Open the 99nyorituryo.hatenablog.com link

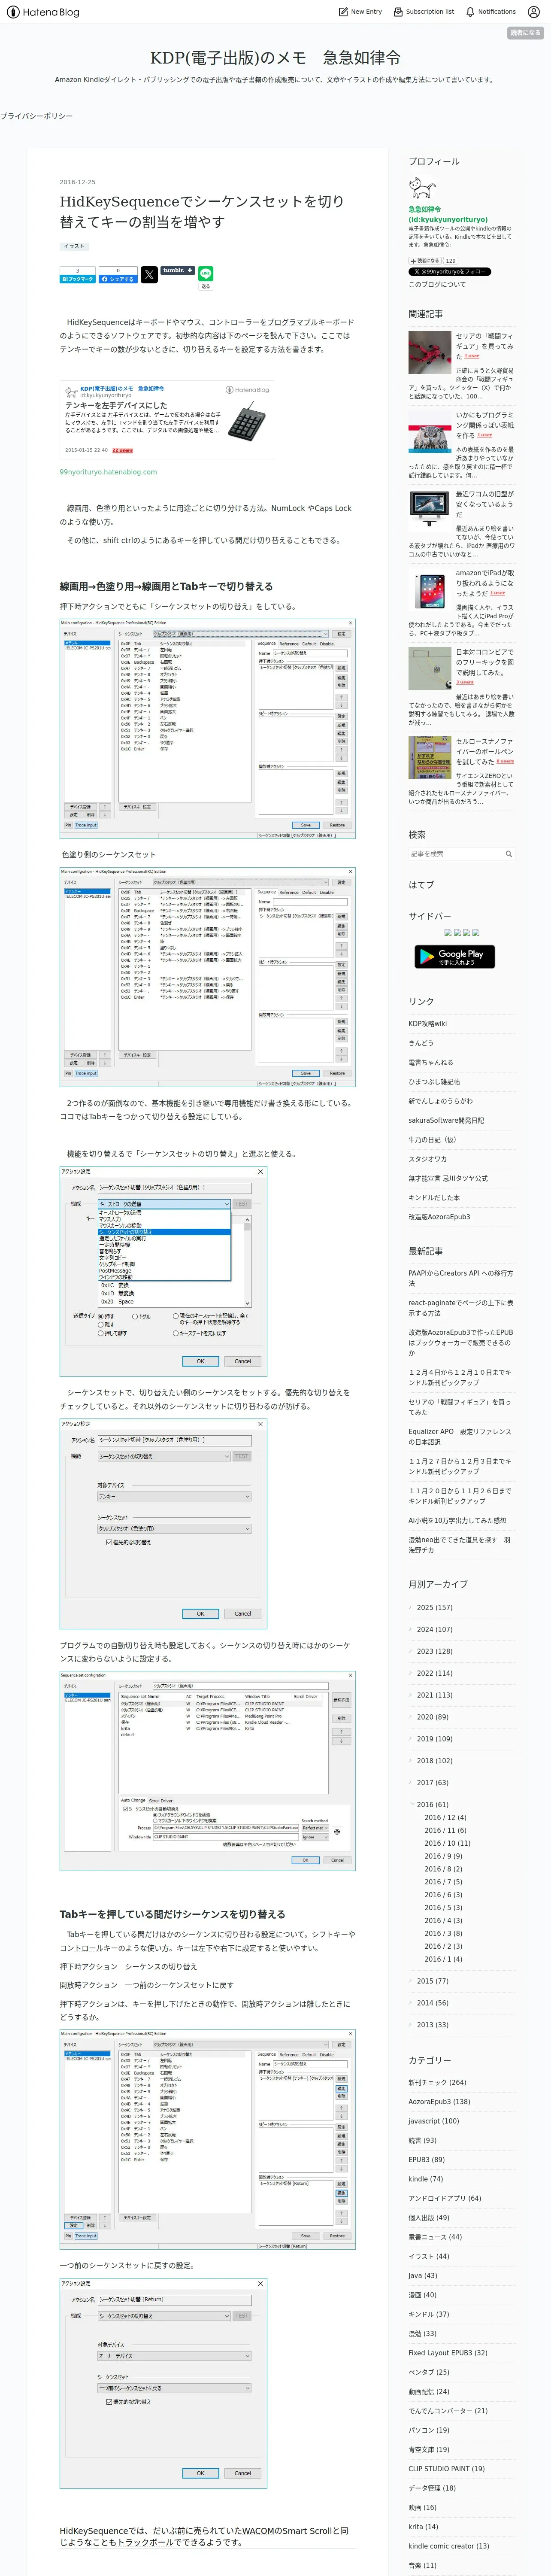[x=108, y=472]
